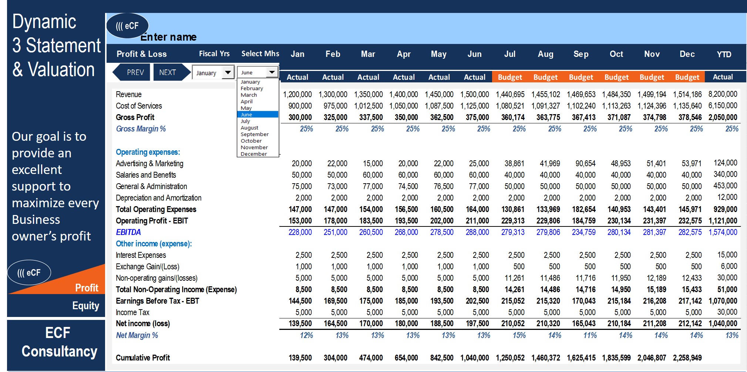Click the Income Tax row label
The height and width of the screenshot is (372, 747).
pos(132,313)
